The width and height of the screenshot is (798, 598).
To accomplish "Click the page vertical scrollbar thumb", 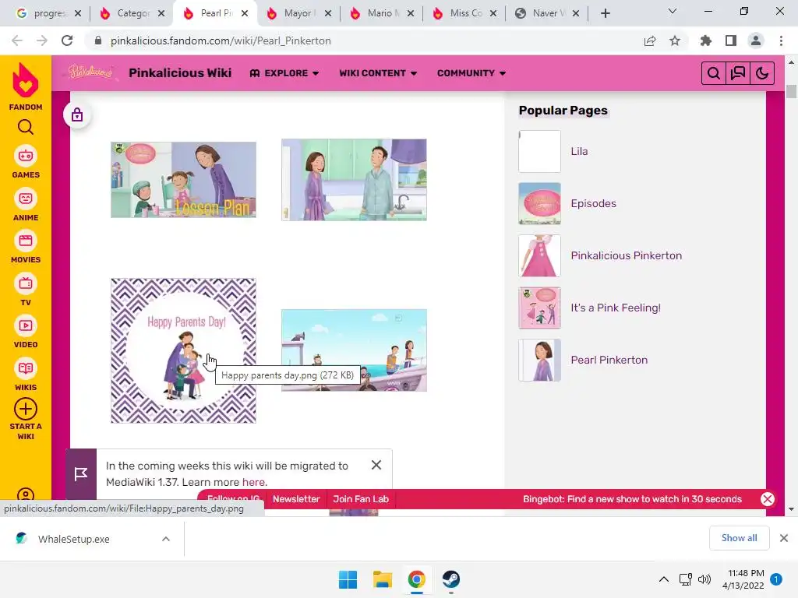I will [x=791, y=92].
